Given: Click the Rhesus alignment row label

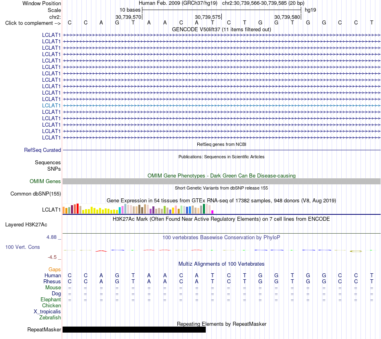Looking at the screenshot, I should tap(52, 281).
